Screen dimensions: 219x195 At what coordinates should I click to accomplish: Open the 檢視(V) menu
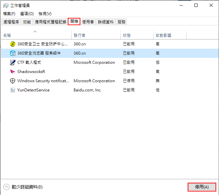pyautogui.click(x=45, y=14)
